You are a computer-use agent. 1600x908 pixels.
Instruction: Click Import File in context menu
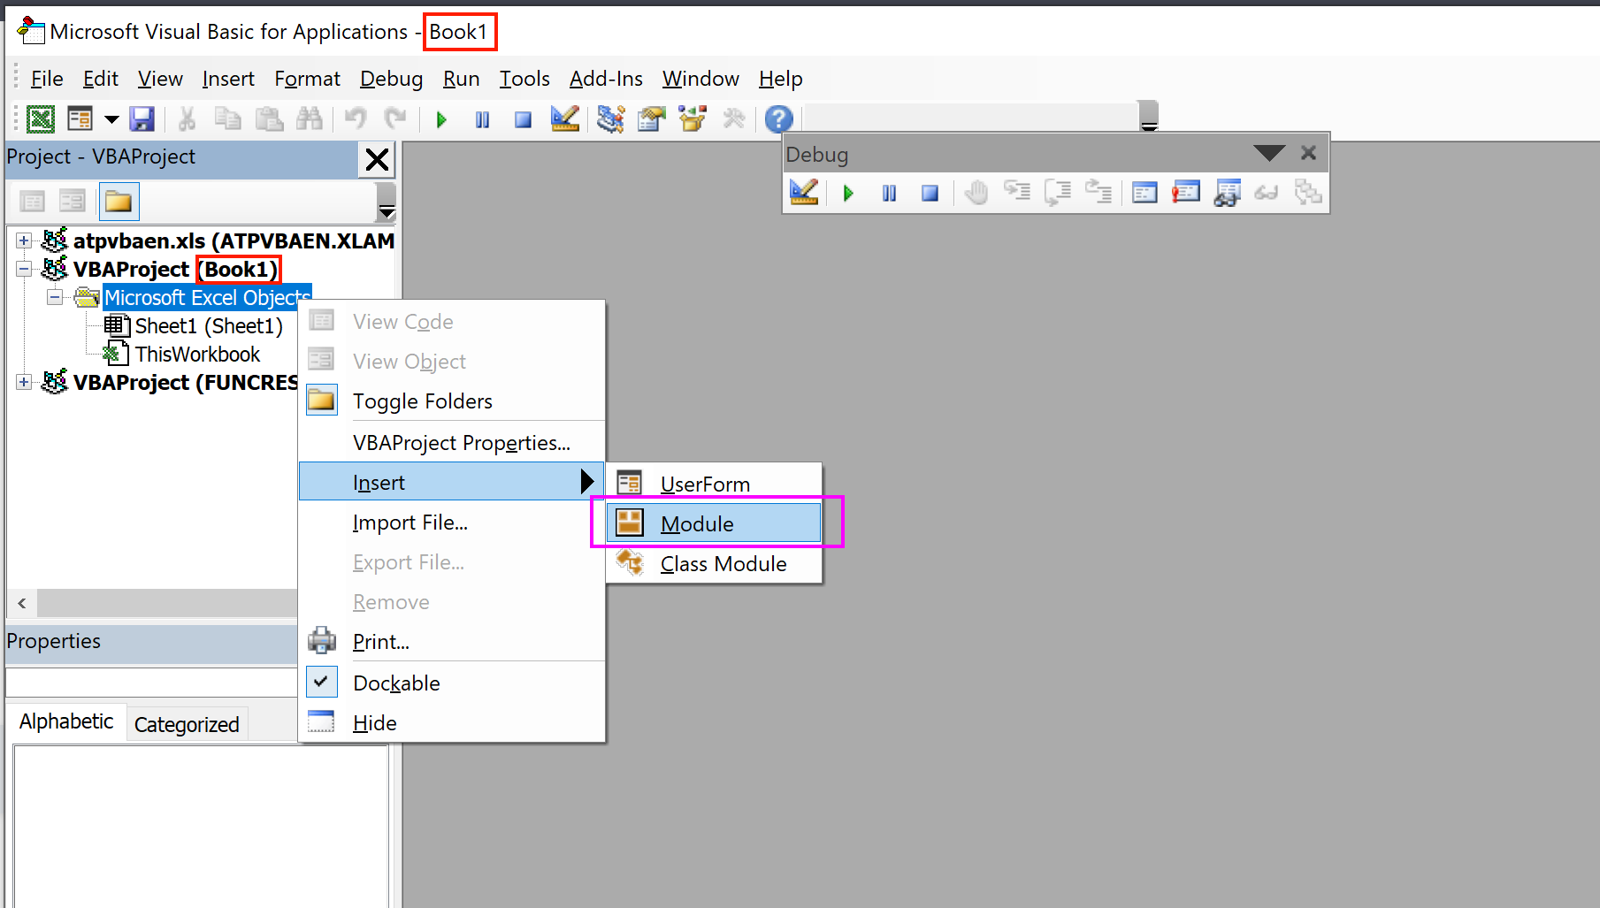pyautogui.click(x=452, y=522)
